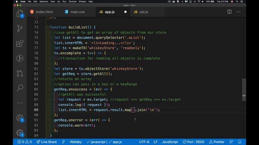Open the Window menu
259x145 pixels.
82,2
